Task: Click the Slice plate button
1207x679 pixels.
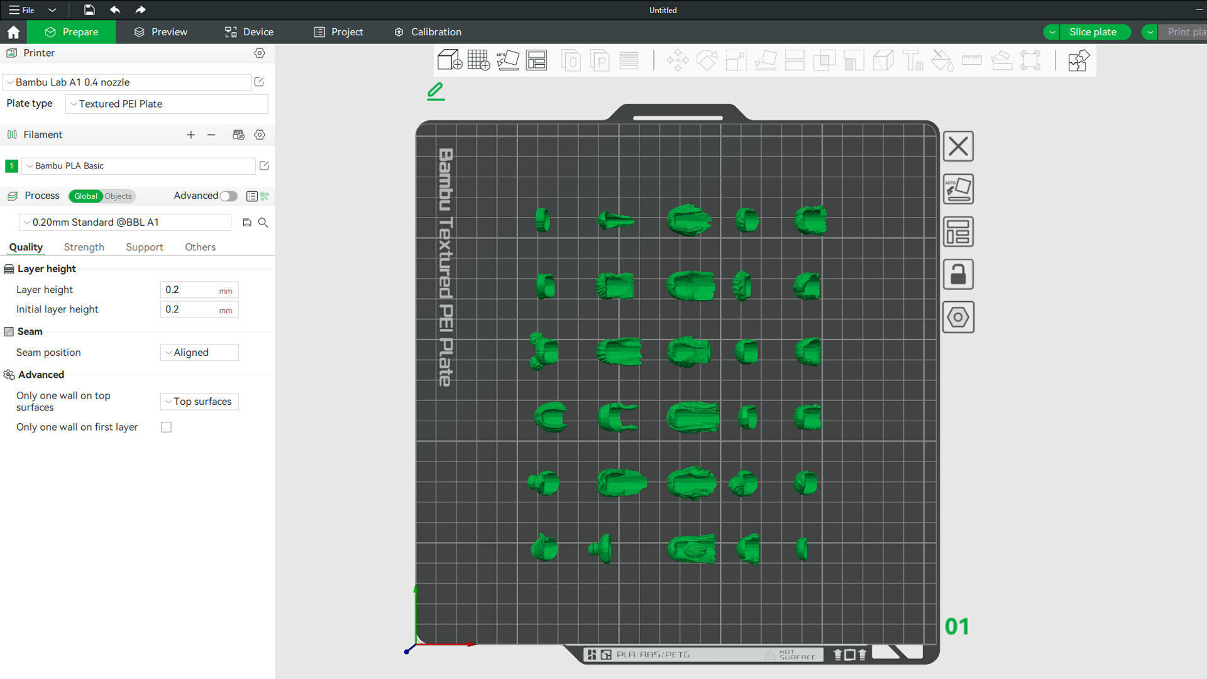Action: [x=1093, y=32]
